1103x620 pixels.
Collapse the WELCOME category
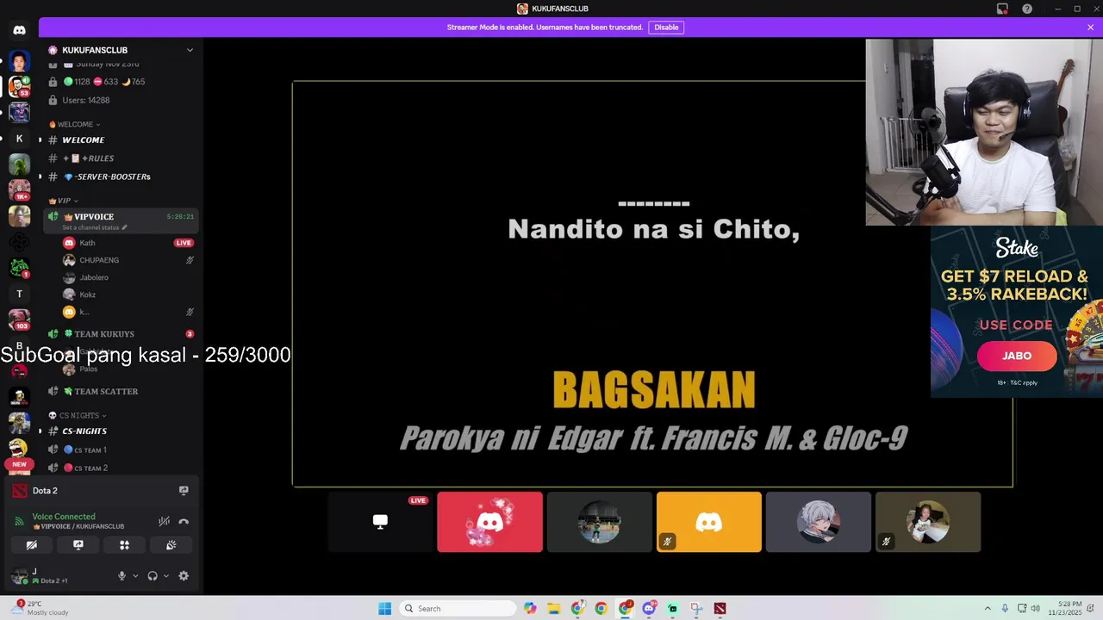[x=75, y=124]
